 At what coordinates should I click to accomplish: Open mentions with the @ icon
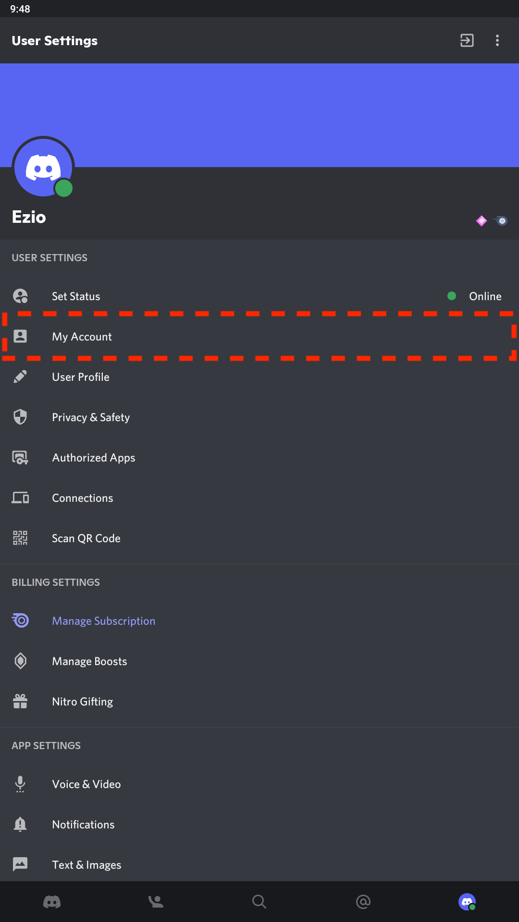(363, 902)
